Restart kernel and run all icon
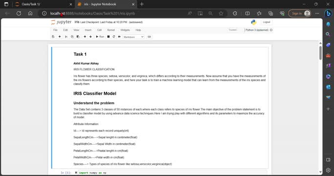The image size is (334, 176). [119, 37]
